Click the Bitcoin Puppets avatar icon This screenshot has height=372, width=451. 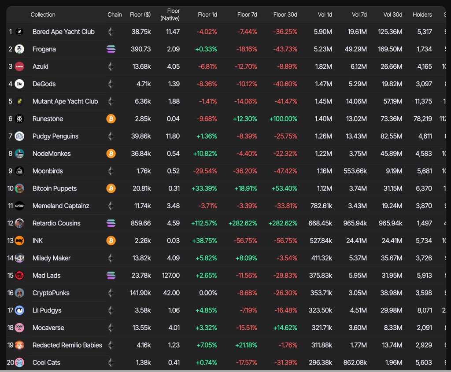(19, 188)
